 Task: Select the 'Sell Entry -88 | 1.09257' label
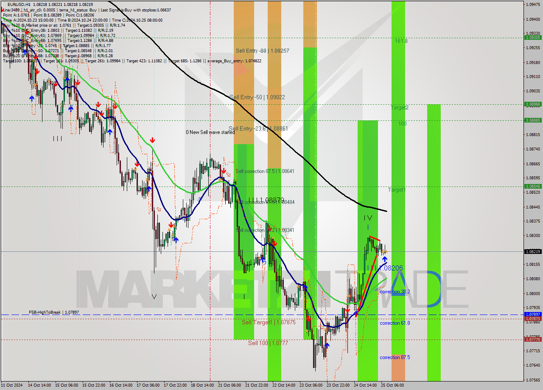[x=263, y=51]
